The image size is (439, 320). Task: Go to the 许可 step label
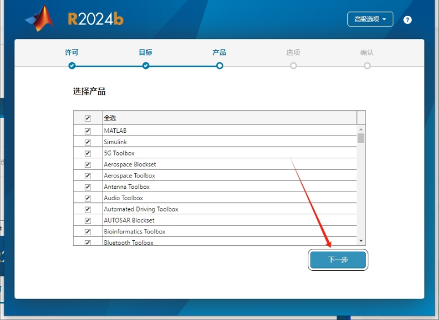click(x=72, y=53)
